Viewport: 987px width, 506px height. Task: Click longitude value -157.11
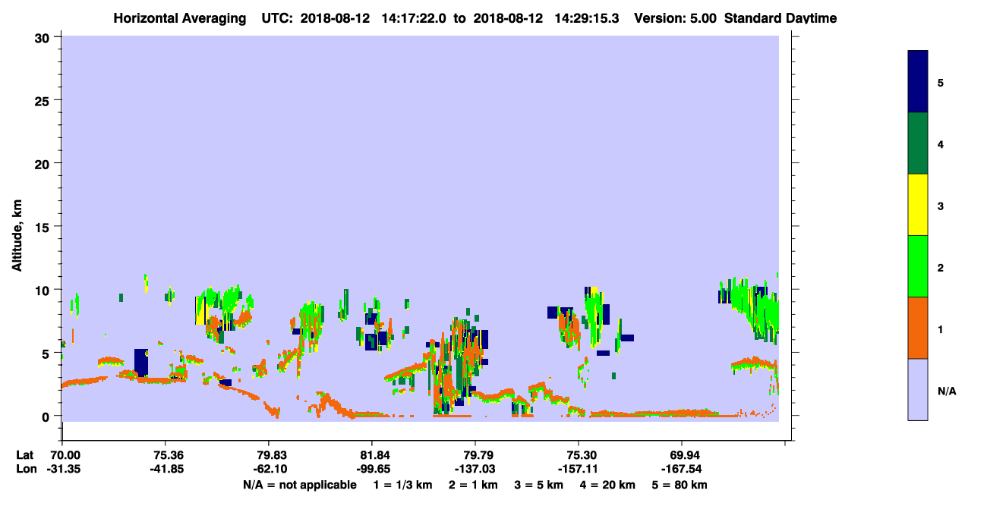tap(579, 469)
